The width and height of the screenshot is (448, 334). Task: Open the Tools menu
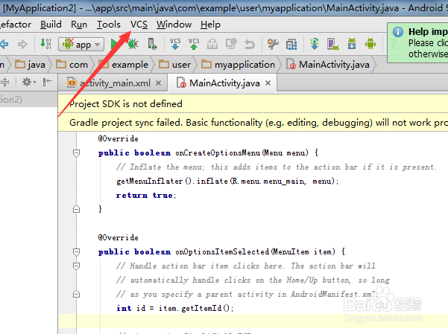click(109, 25)
